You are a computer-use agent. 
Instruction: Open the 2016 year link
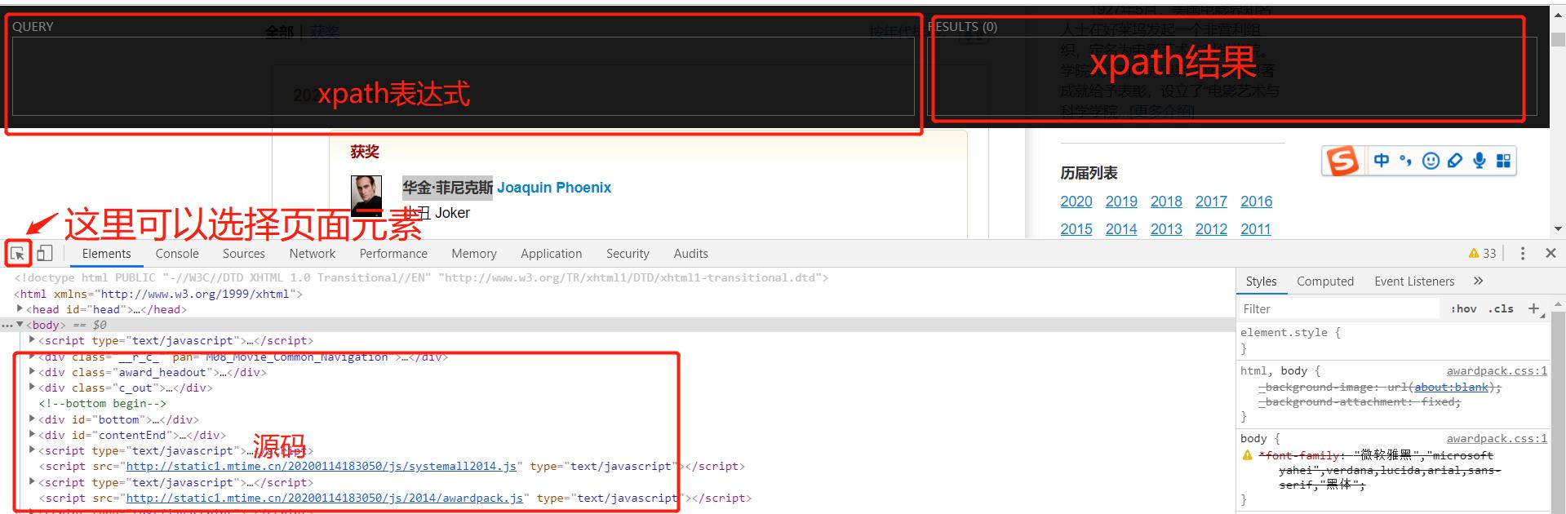click(1257, 202)
